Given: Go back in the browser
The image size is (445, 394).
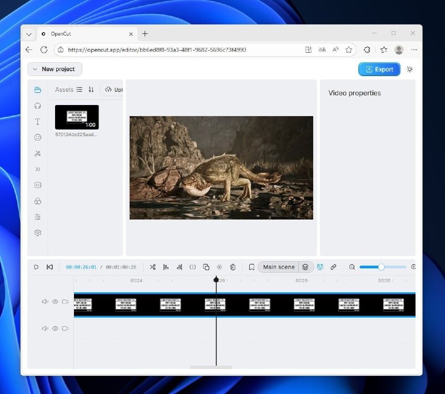Looking at the screenshot, I should pyautogui.click(x=29, y=50).
